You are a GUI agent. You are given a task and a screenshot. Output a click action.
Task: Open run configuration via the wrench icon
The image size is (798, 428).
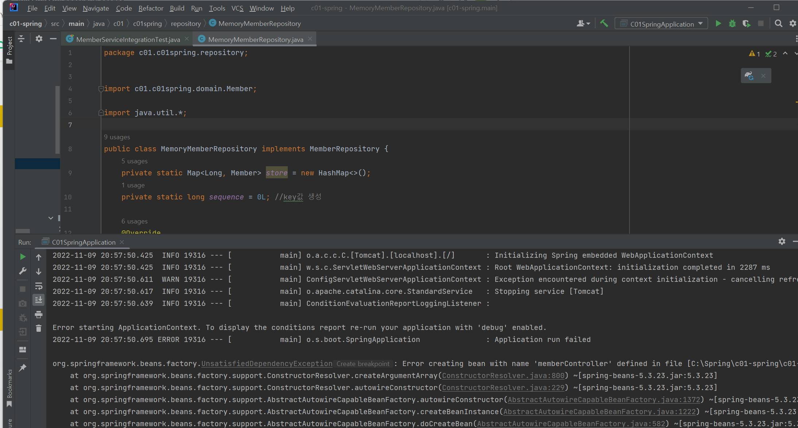[x=23, y=271]
